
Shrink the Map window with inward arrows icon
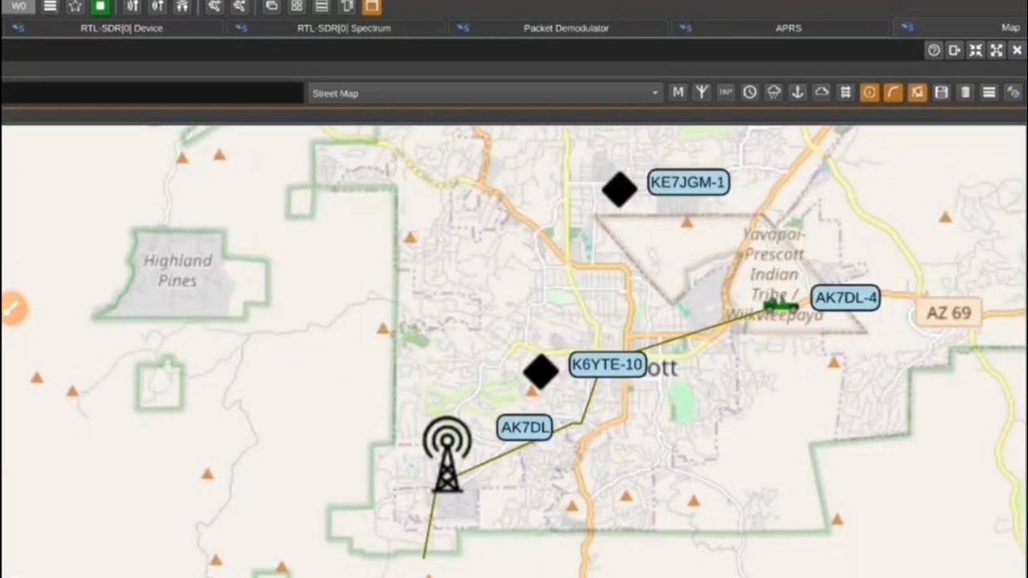pos(975,51)
